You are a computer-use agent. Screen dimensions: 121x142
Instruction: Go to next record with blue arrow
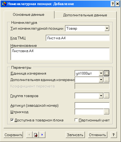(x=42, y=135)
